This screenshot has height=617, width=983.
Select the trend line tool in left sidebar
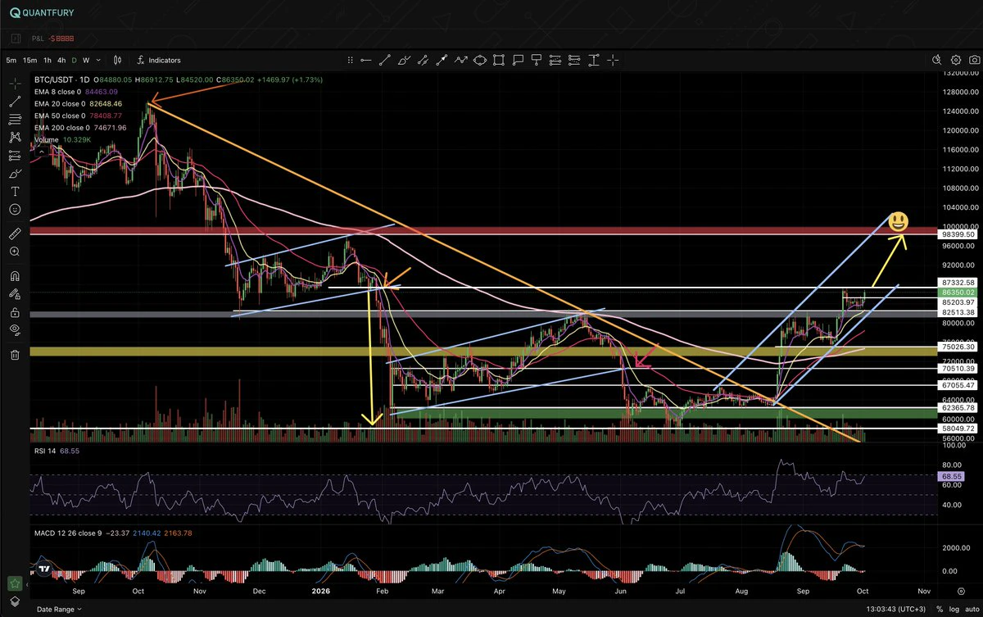(x=15, y=102)
